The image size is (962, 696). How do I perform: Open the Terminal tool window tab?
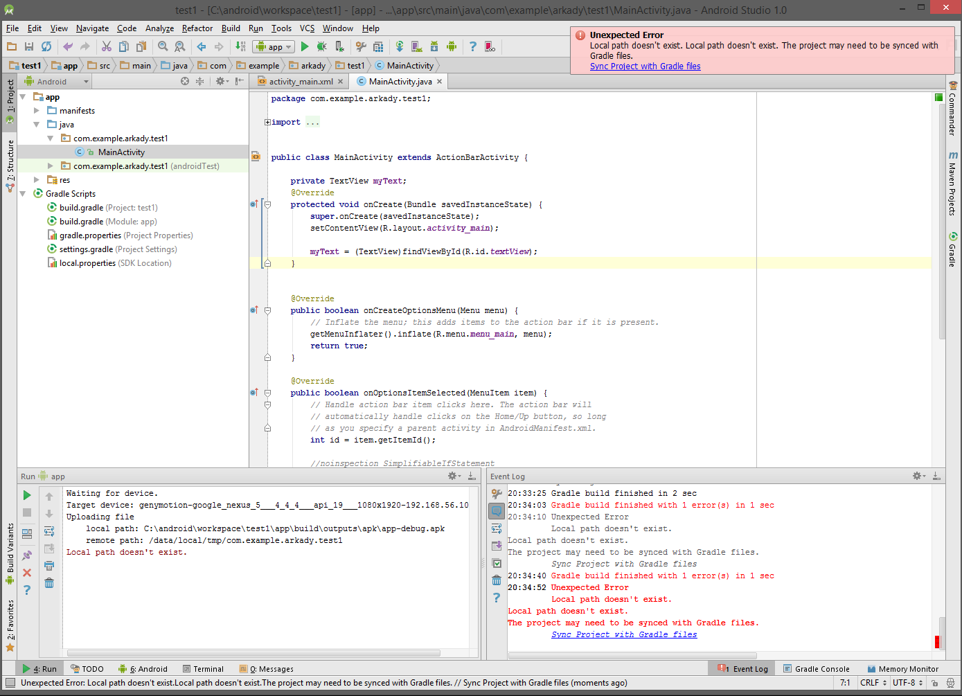click(x=203, y=669)
